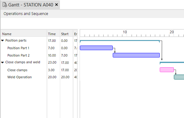184x118 pixels.
Task: Click the 10 mark on the time ruler
Action: coord(125,32)
